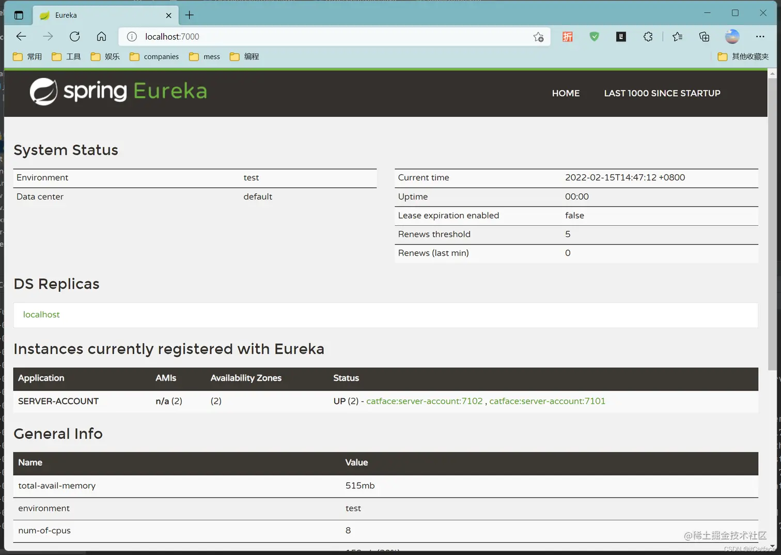Open catface:server-account:7102 instance link
781x555 pixels.
point(425,401)
